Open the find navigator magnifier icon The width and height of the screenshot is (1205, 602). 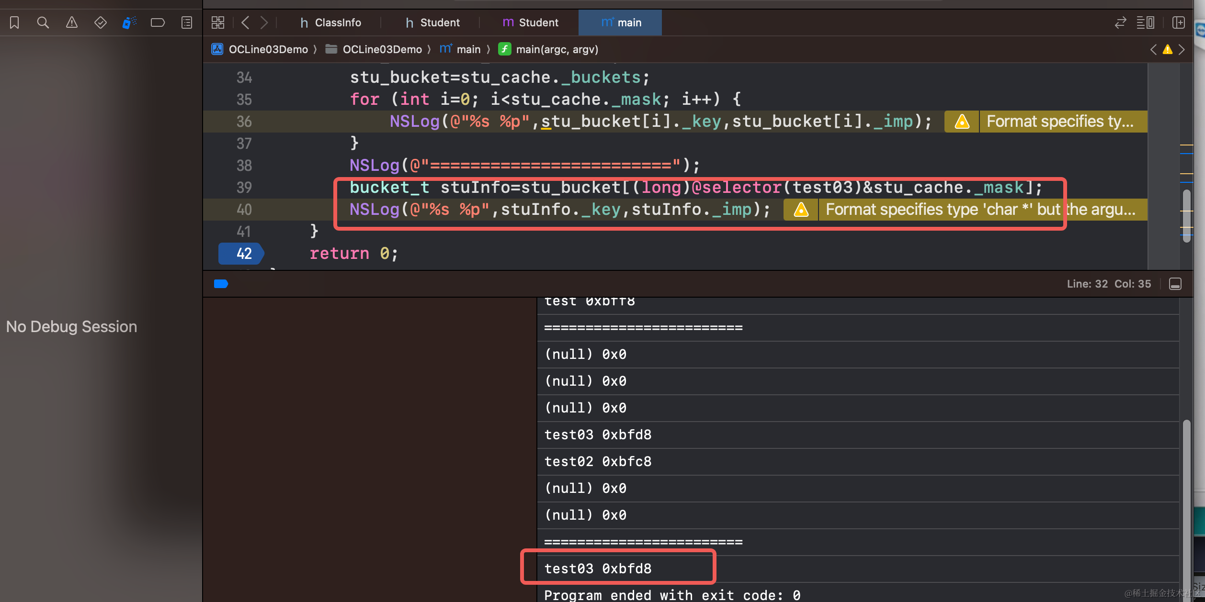[x=43, y=22]
